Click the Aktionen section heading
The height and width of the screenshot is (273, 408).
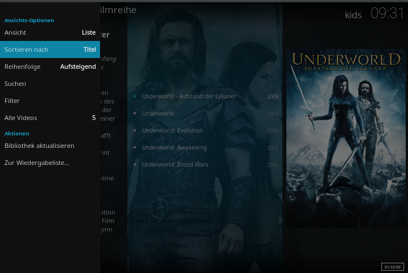16,134
